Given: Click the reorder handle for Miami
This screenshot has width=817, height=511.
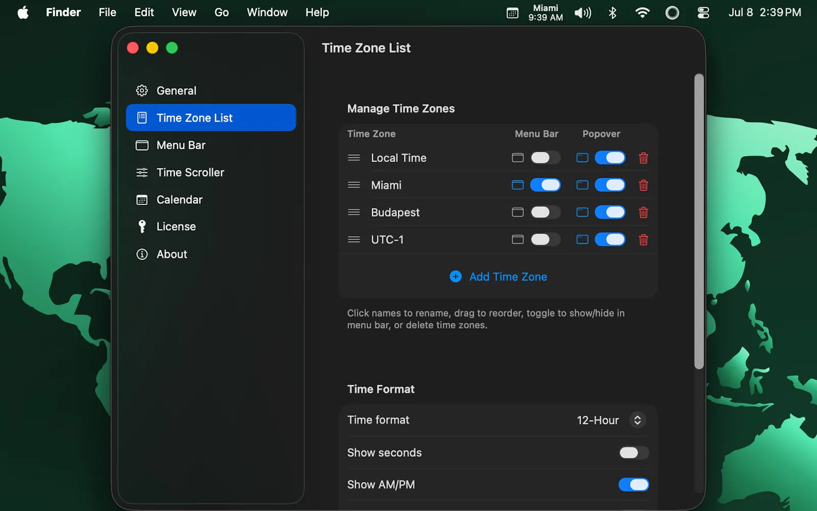Looking at the screenshot, I should click(354, 185).
